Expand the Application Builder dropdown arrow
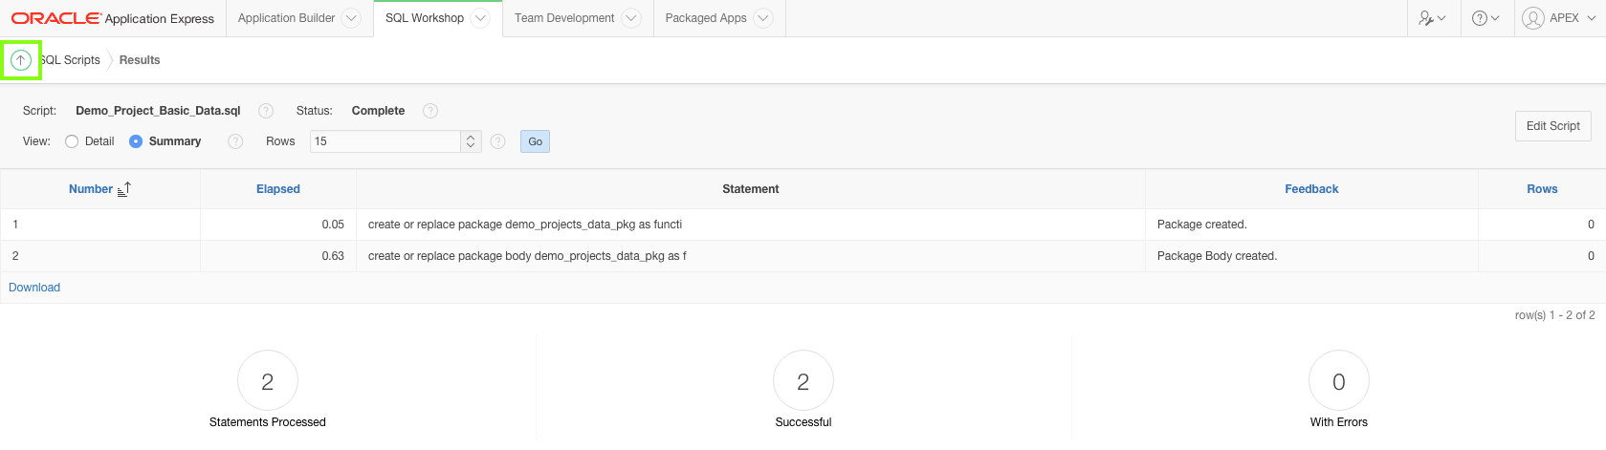This screenshot has width=1606, height=450. [351, 18]
